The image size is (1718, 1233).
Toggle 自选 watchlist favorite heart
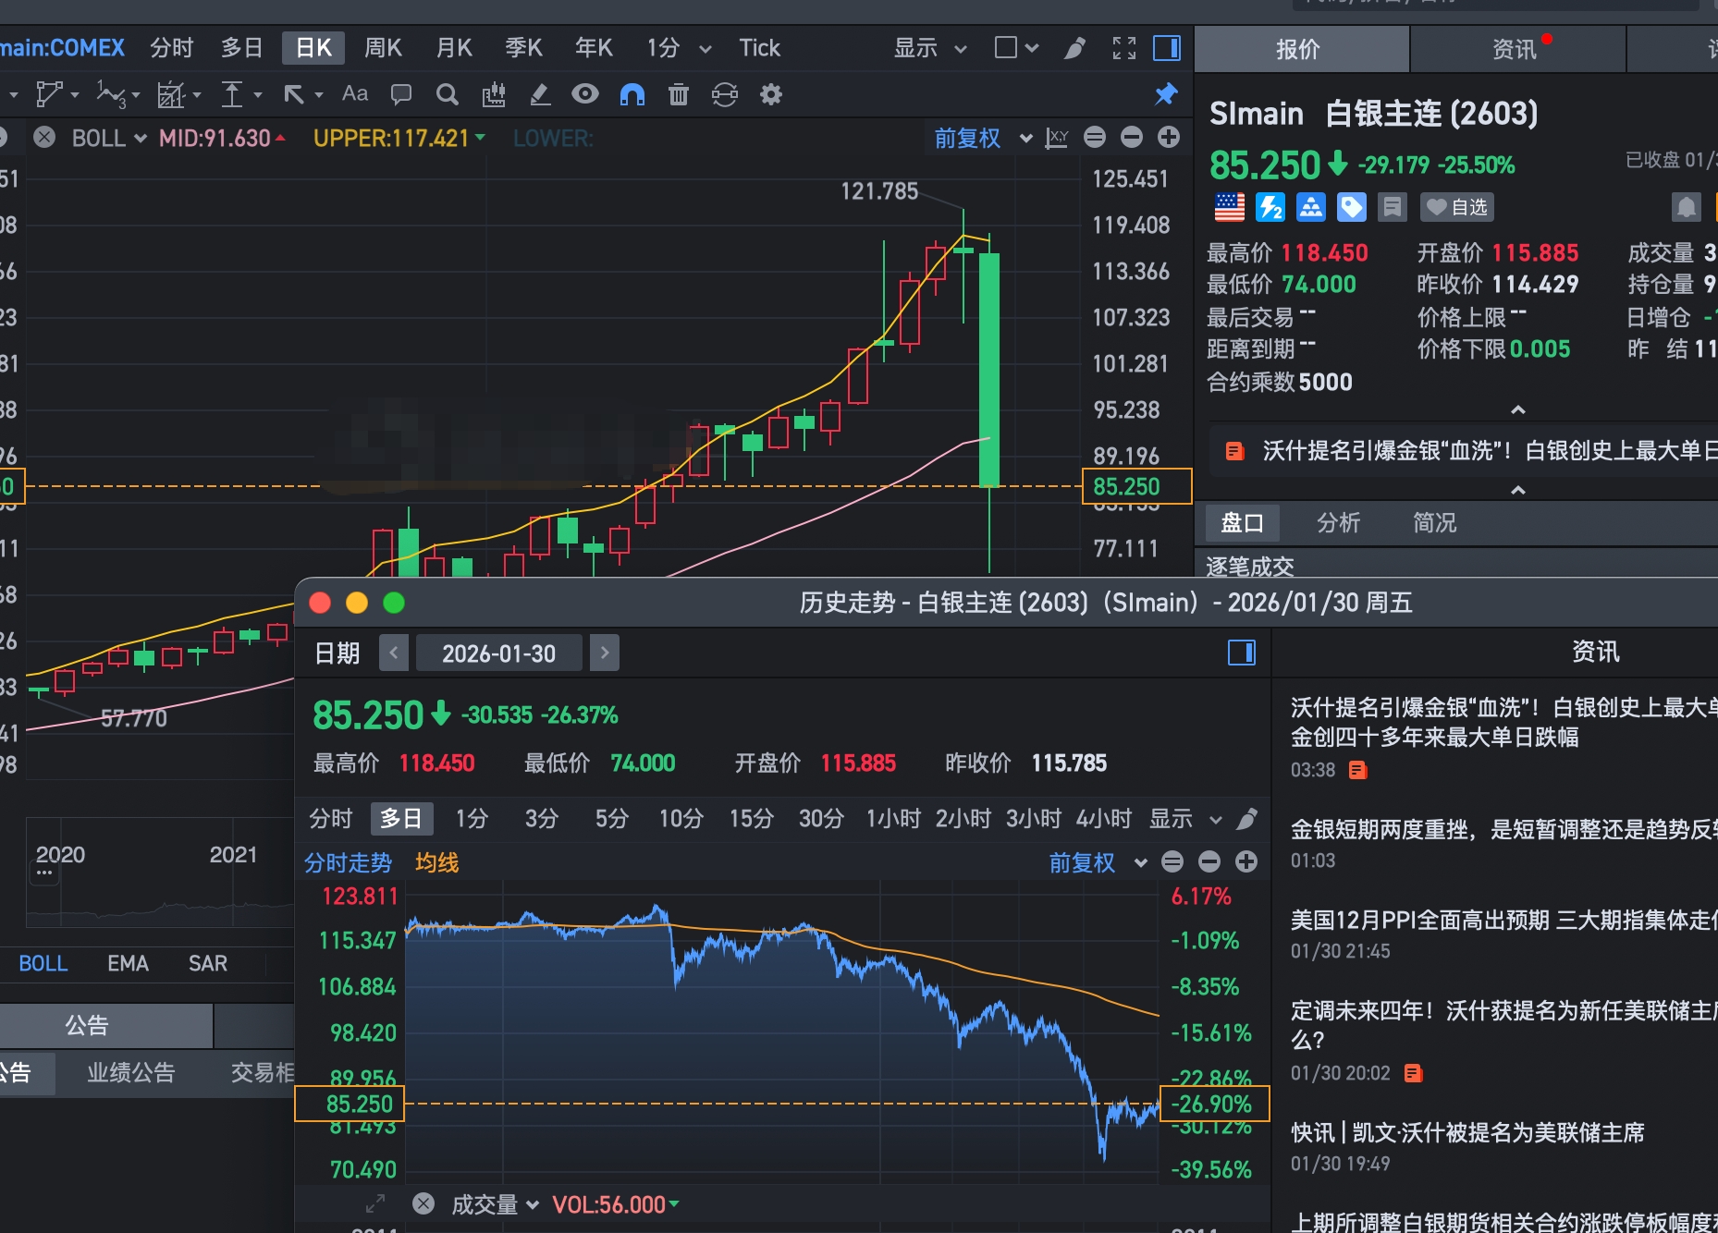point(1457,207)
